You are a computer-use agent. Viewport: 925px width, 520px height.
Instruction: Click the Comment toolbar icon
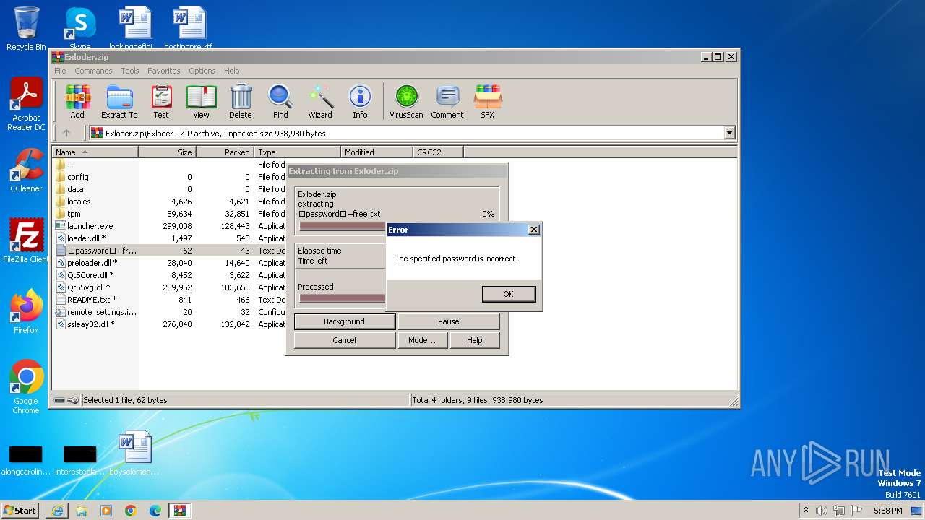tap(447, 101)
